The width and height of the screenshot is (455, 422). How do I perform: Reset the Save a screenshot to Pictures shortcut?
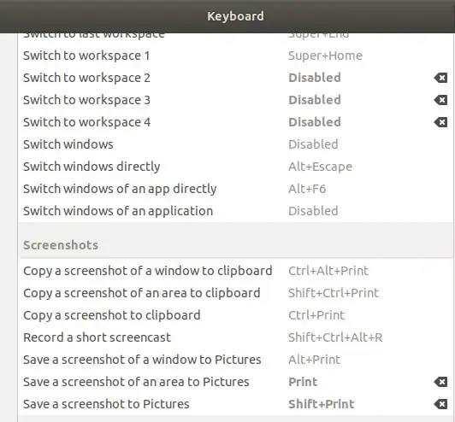(440, 404)
